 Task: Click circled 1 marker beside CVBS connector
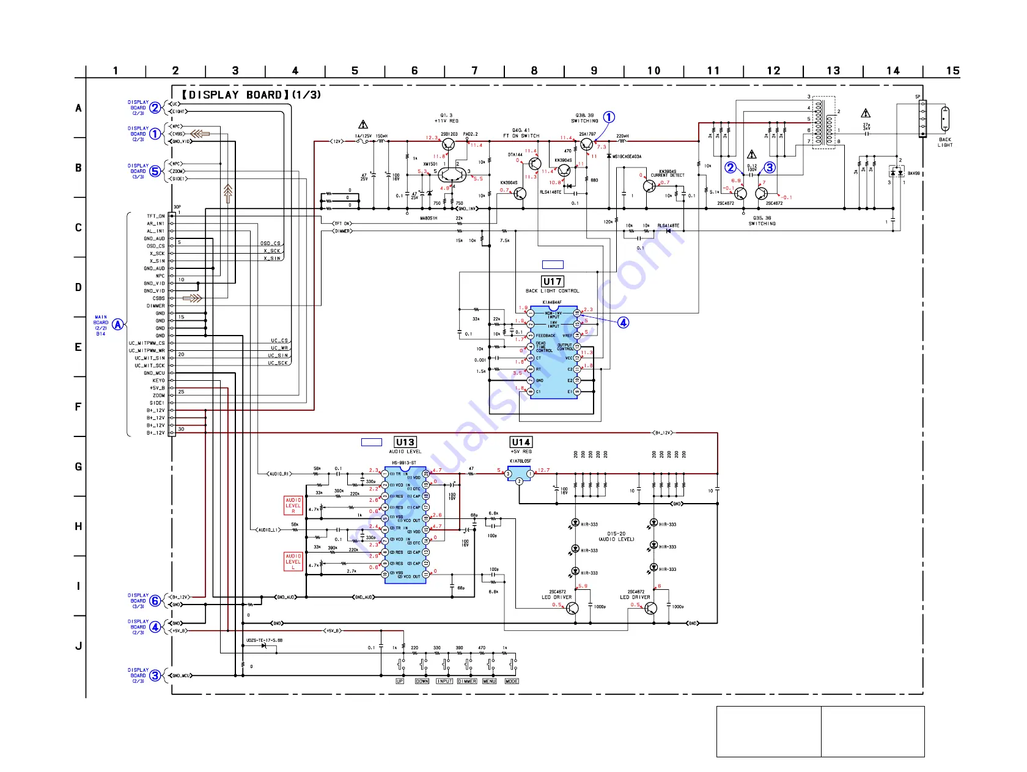click(155, 134)
